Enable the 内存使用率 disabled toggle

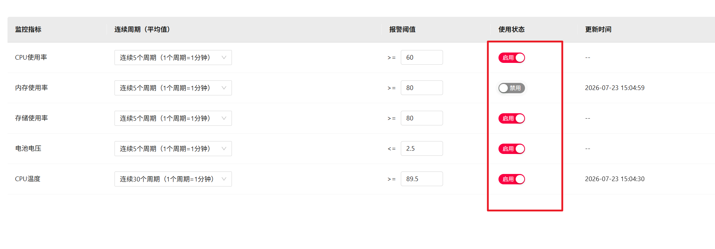[511, 88]
